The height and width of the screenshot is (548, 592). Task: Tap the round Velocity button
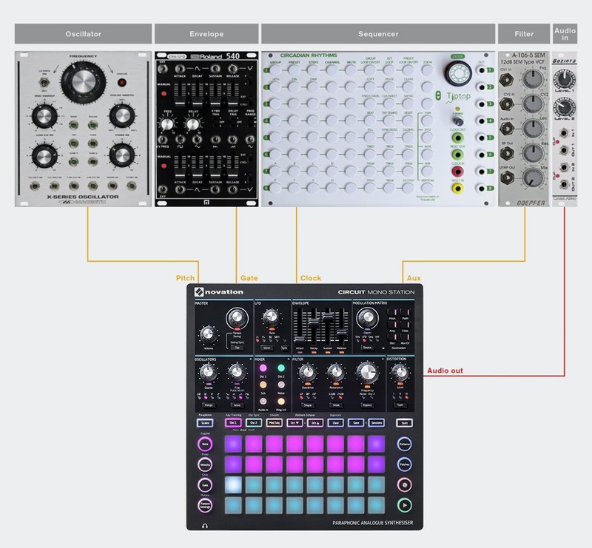(x=205, y=464)
